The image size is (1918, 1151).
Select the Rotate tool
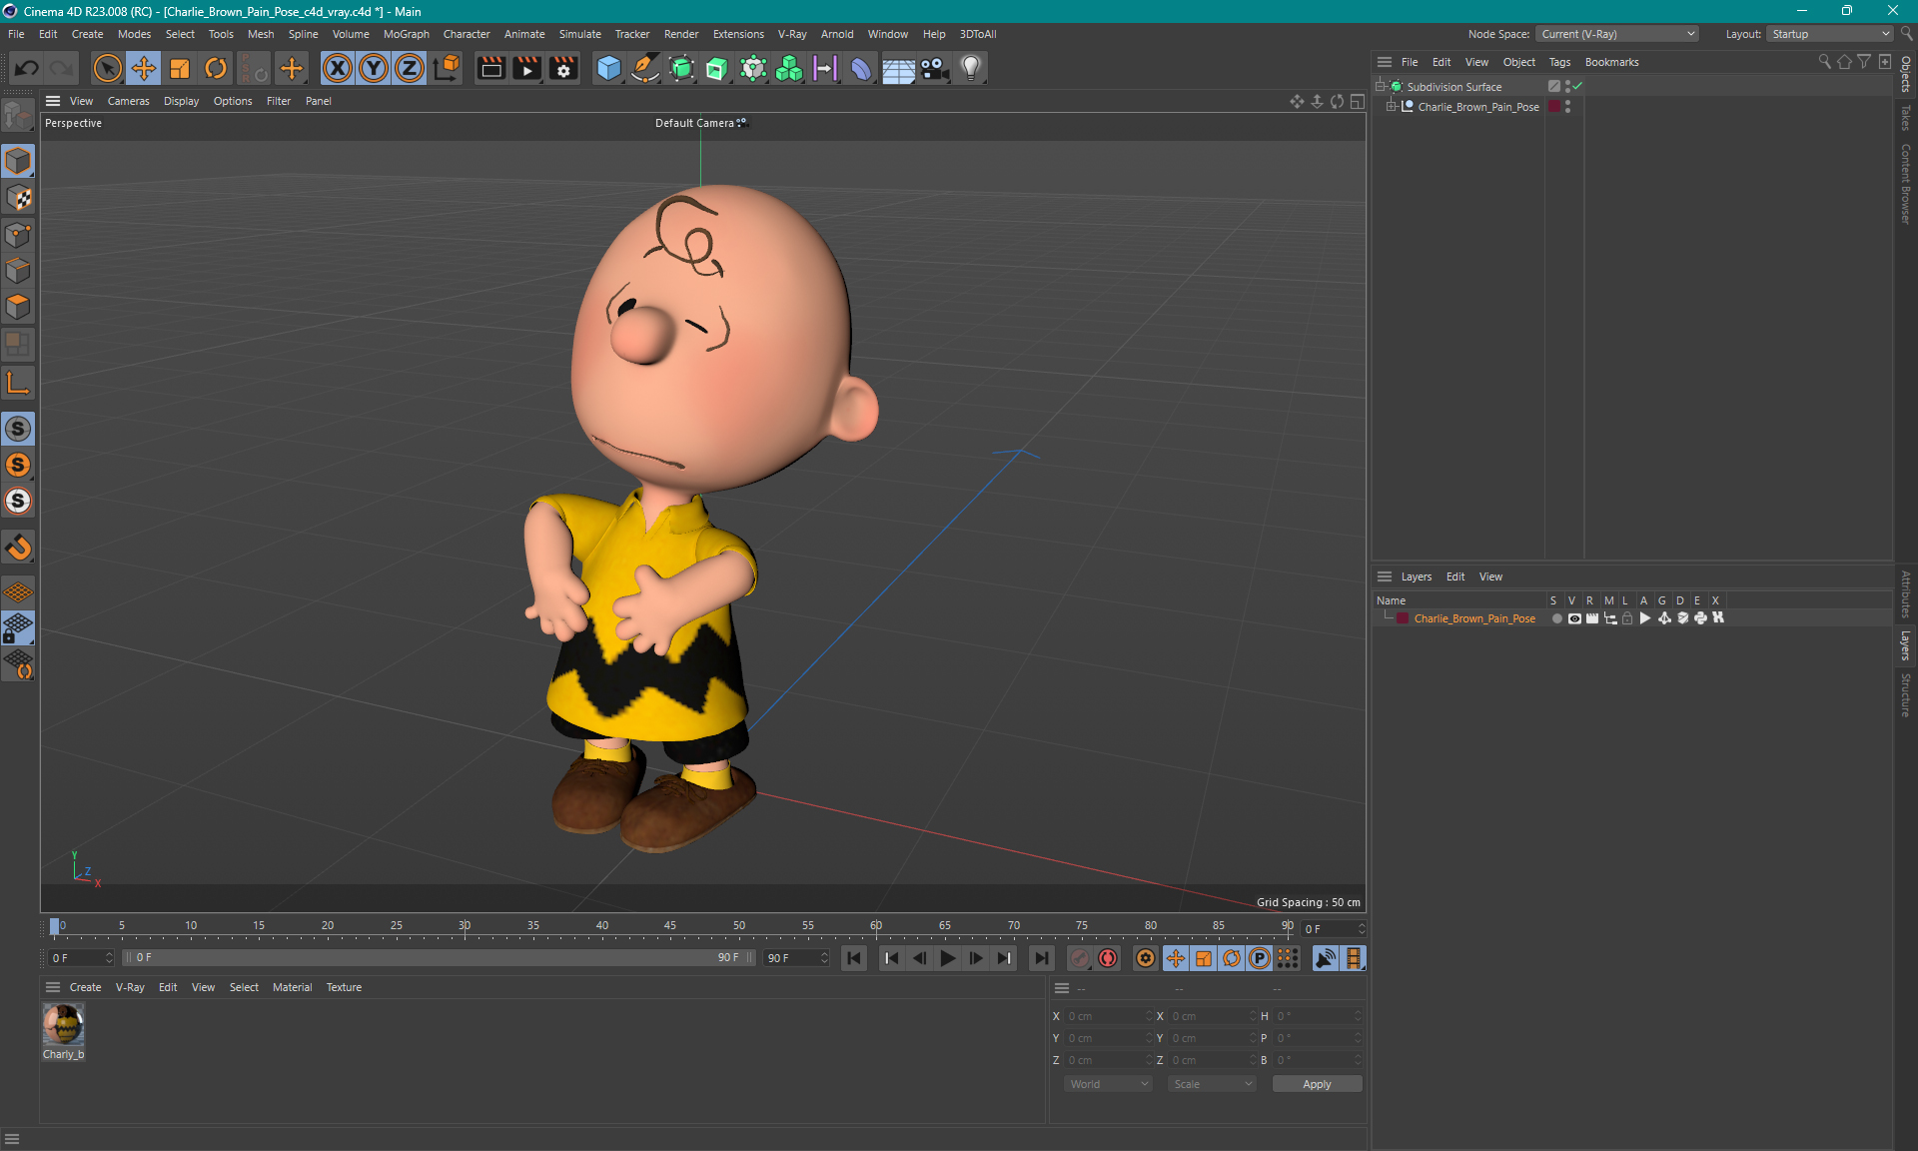click(216, 68)
